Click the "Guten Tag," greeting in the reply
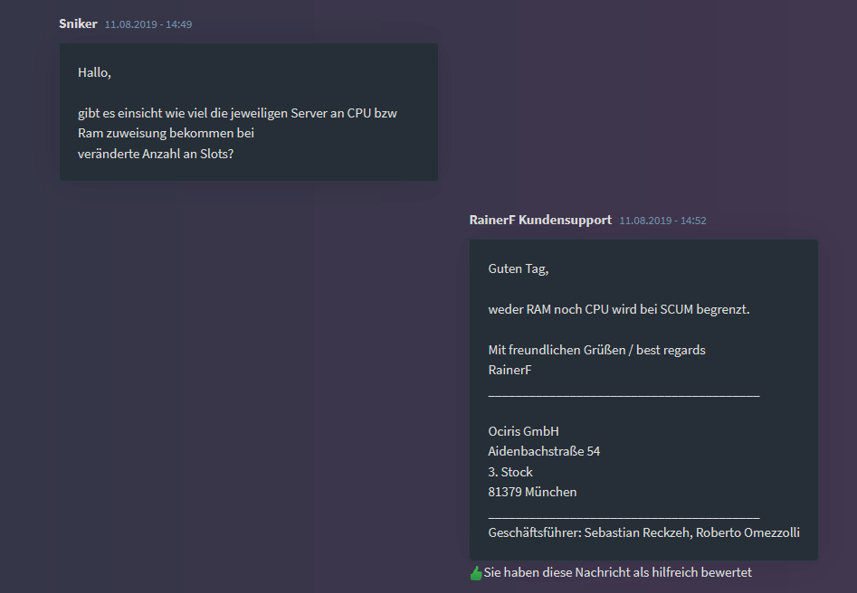This screenshot has width=857, height=593. click(519, 268)
